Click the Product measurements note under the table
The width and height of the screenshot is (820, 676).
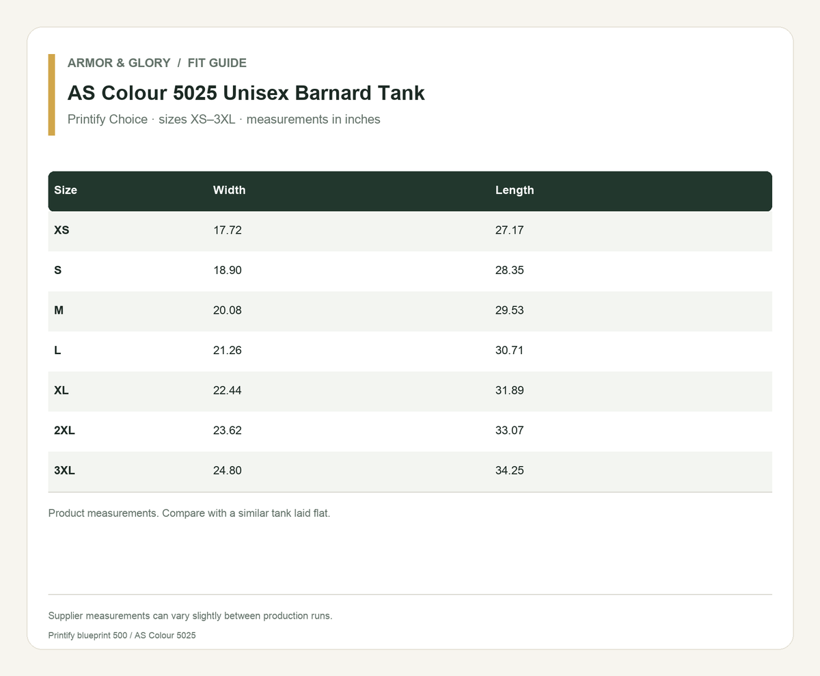pos(189,513)
